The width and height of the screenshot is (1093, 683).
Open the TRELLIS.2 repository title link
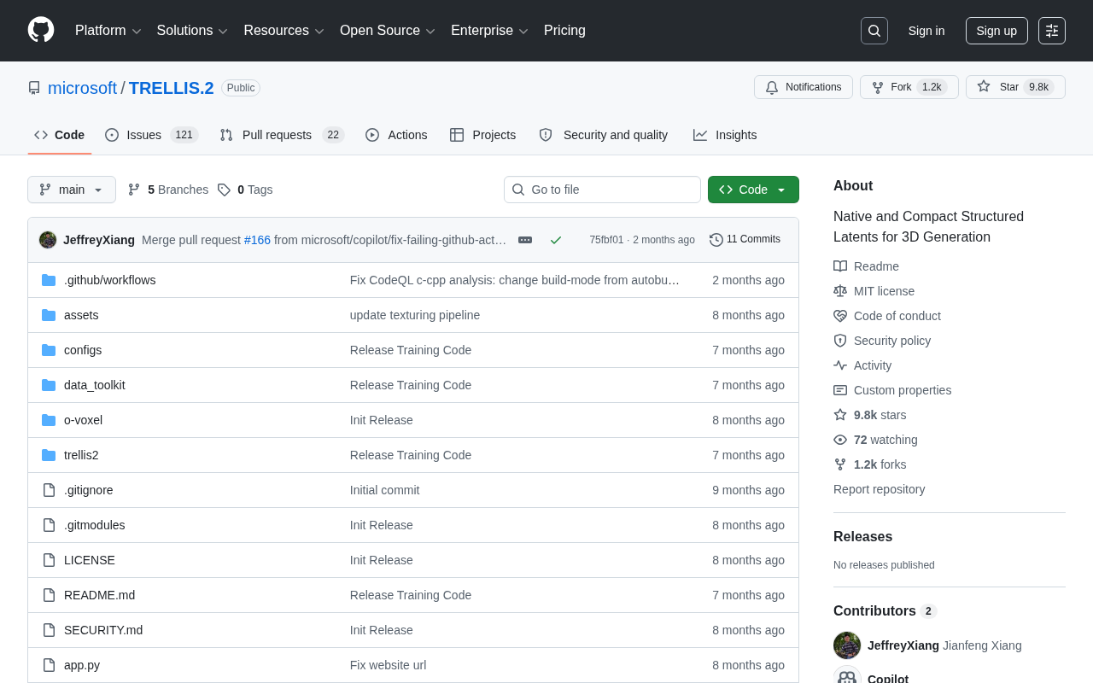coord(172,88)
